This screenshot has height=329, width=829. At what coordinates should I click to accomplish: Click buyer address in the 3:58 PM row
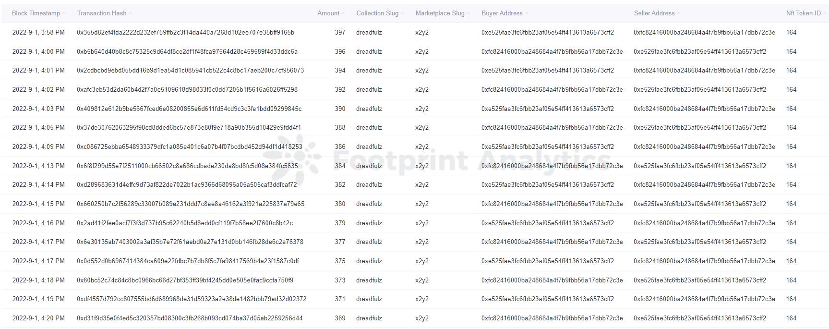point(547,33)
